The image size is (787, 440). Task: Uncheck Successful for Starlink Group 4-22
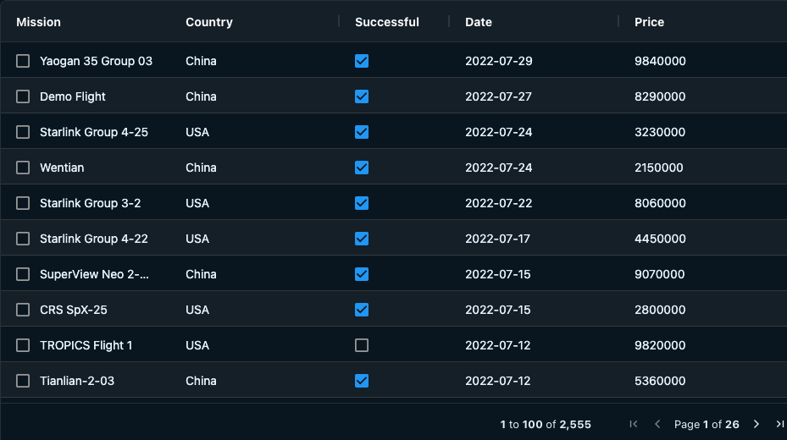point(362,239)
